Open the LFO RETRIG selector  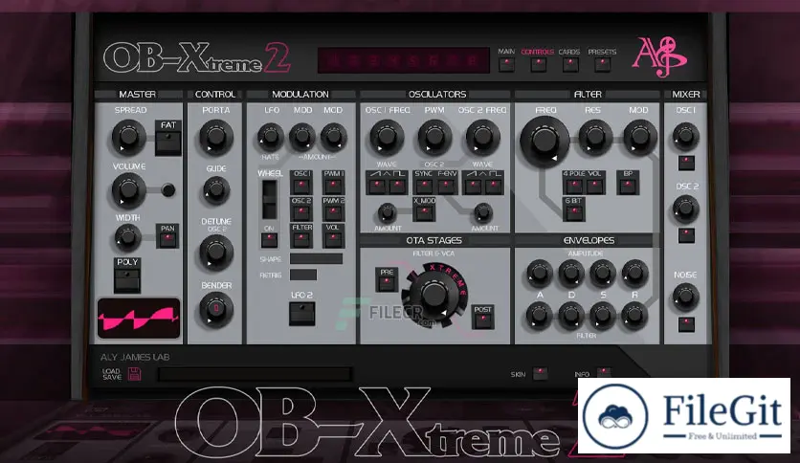[303, 275]
